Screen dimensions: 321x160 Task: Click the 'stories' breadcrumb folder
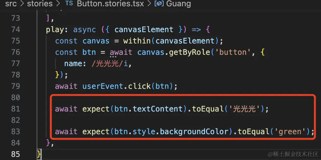pyautogui.click(x=40, y=4)
